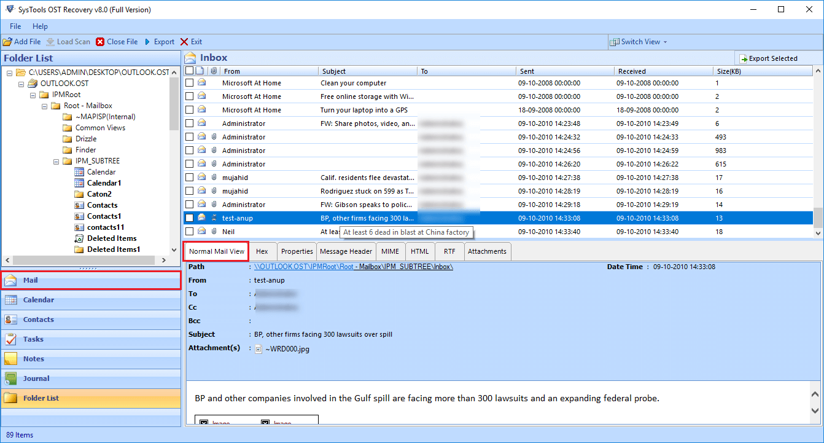Open the Switch View dropdown arrow
824x443 pixels.
(665, 42)
